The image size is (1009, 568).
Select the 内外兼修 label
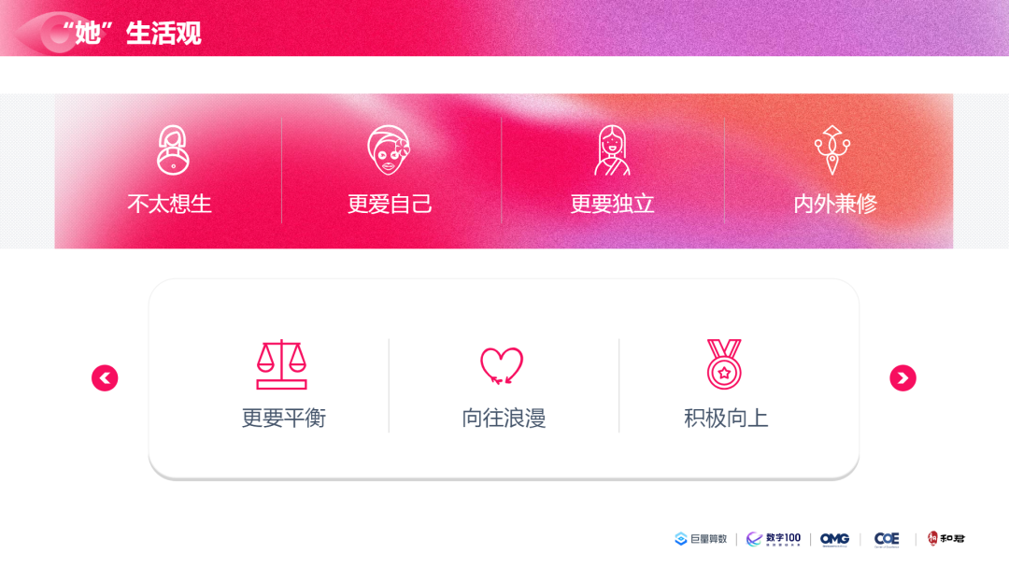[834, 204]
